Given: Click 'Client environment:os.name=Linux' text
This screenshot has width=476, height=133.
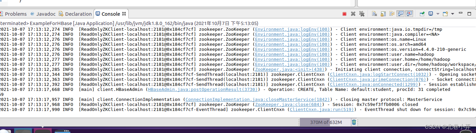Looking at the screenshot, I should click(x=383, y=39).
